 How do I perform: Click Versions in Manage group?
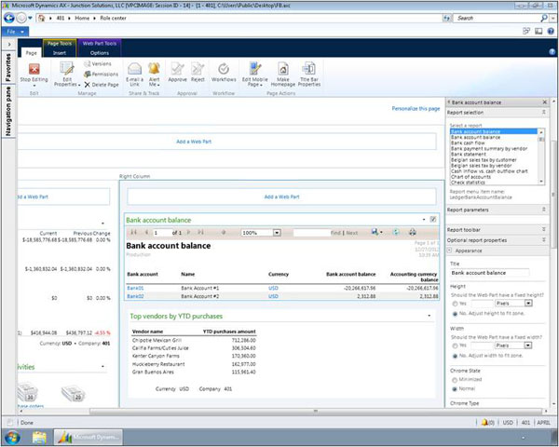[98, 64]
